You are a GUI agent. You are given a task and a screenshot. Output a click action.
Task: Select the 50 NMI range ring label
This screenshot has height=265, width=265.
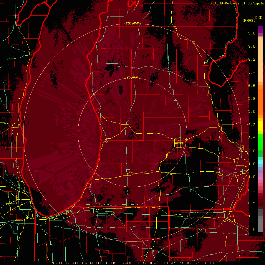click(132, 78)
